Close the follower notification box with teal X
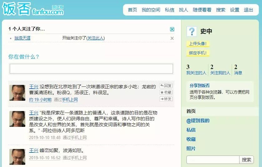 [172, 29]
